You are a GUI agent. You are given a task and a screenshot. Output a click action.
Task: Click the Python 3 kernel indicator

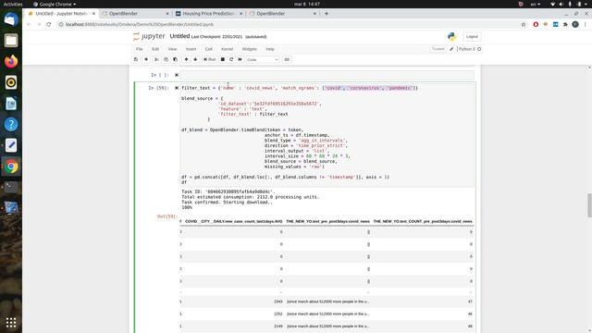pyautogui.click(x=469, y=49)
